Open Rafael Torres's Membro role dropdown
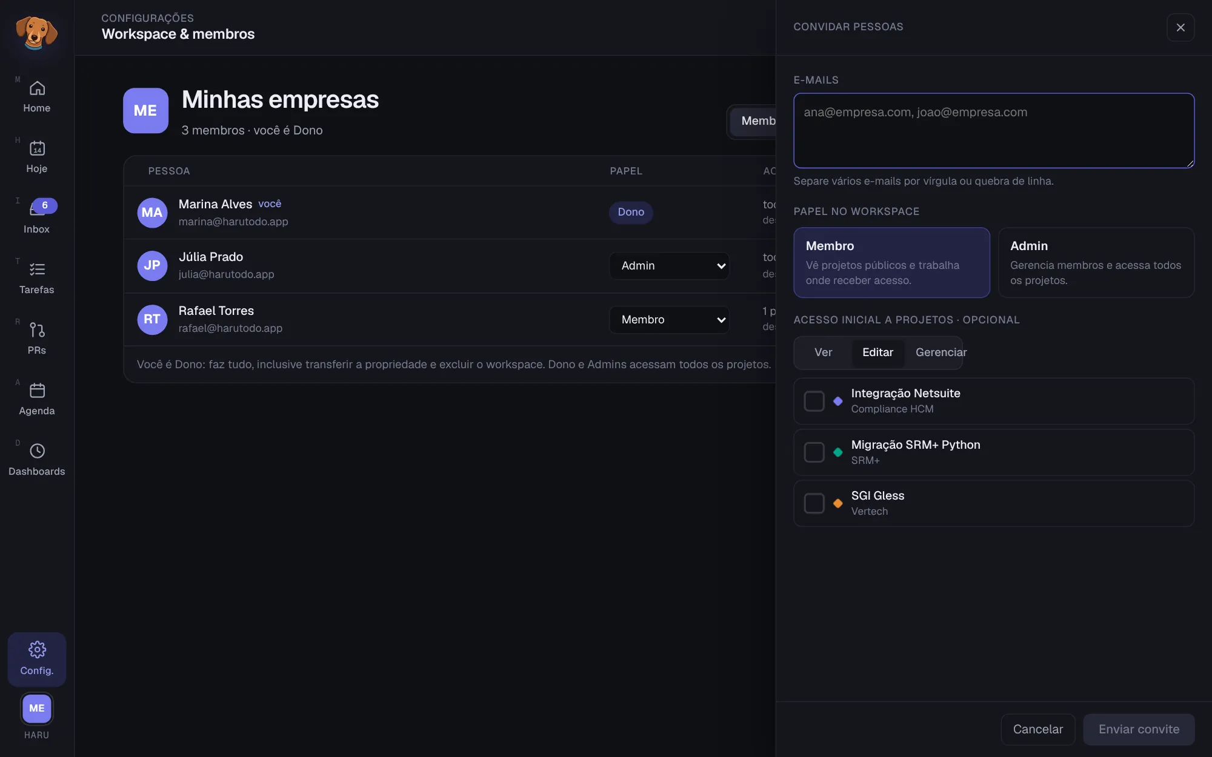 (x=669, y=320)
